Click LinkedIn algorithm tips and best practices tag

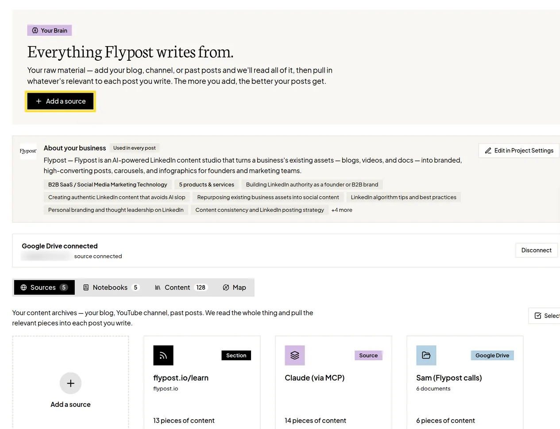point(404,197)
